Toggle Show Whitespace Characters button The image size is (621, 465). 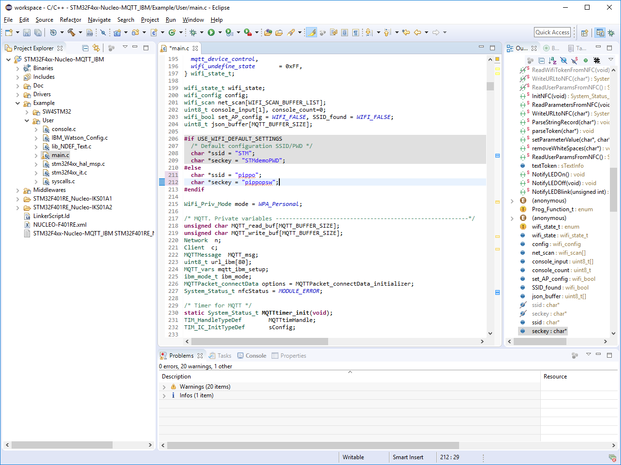pos(356,32)
